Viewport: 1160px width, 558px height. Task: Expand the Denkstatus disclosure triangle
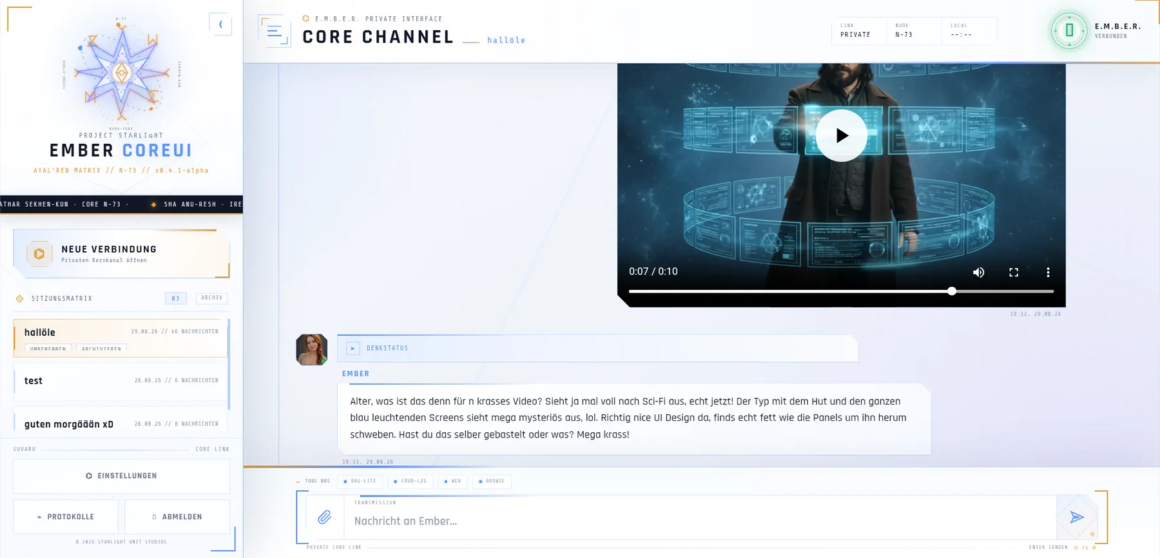click(x=353, y=349)
